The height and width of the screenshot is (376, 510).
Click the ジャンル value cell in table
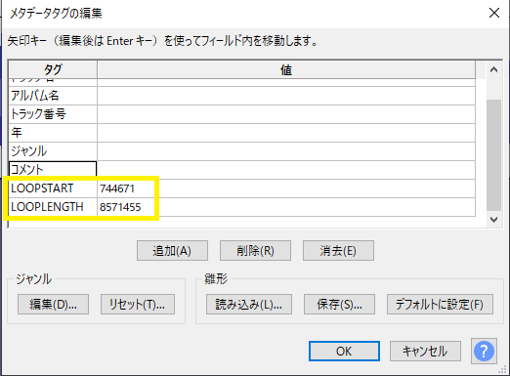point(286,151)
